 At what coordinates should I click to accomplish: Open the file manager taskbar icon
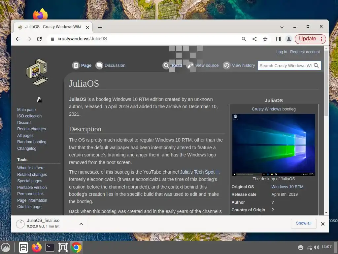coord(23,247)
